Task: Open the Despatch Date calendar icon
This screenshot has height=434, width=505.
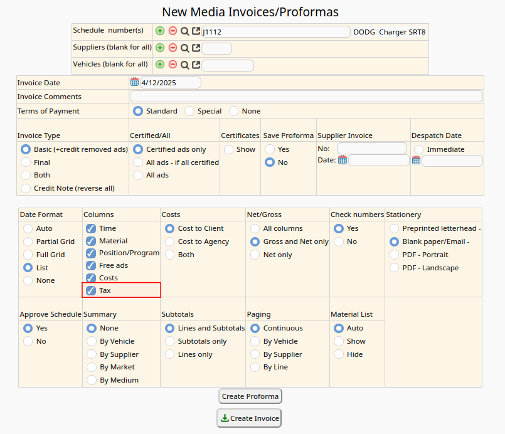Action: tap(416, 161)
